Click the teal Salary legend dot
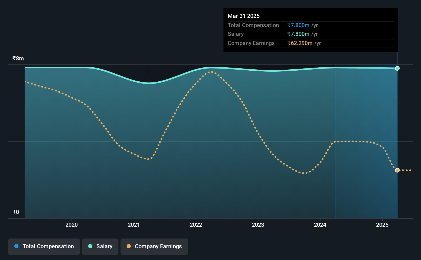The height and width of the screenshot is (260, 421). [x=90, y=246]
